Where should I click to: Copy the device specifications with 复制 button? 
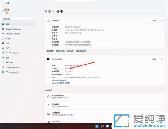pos(154,21)
